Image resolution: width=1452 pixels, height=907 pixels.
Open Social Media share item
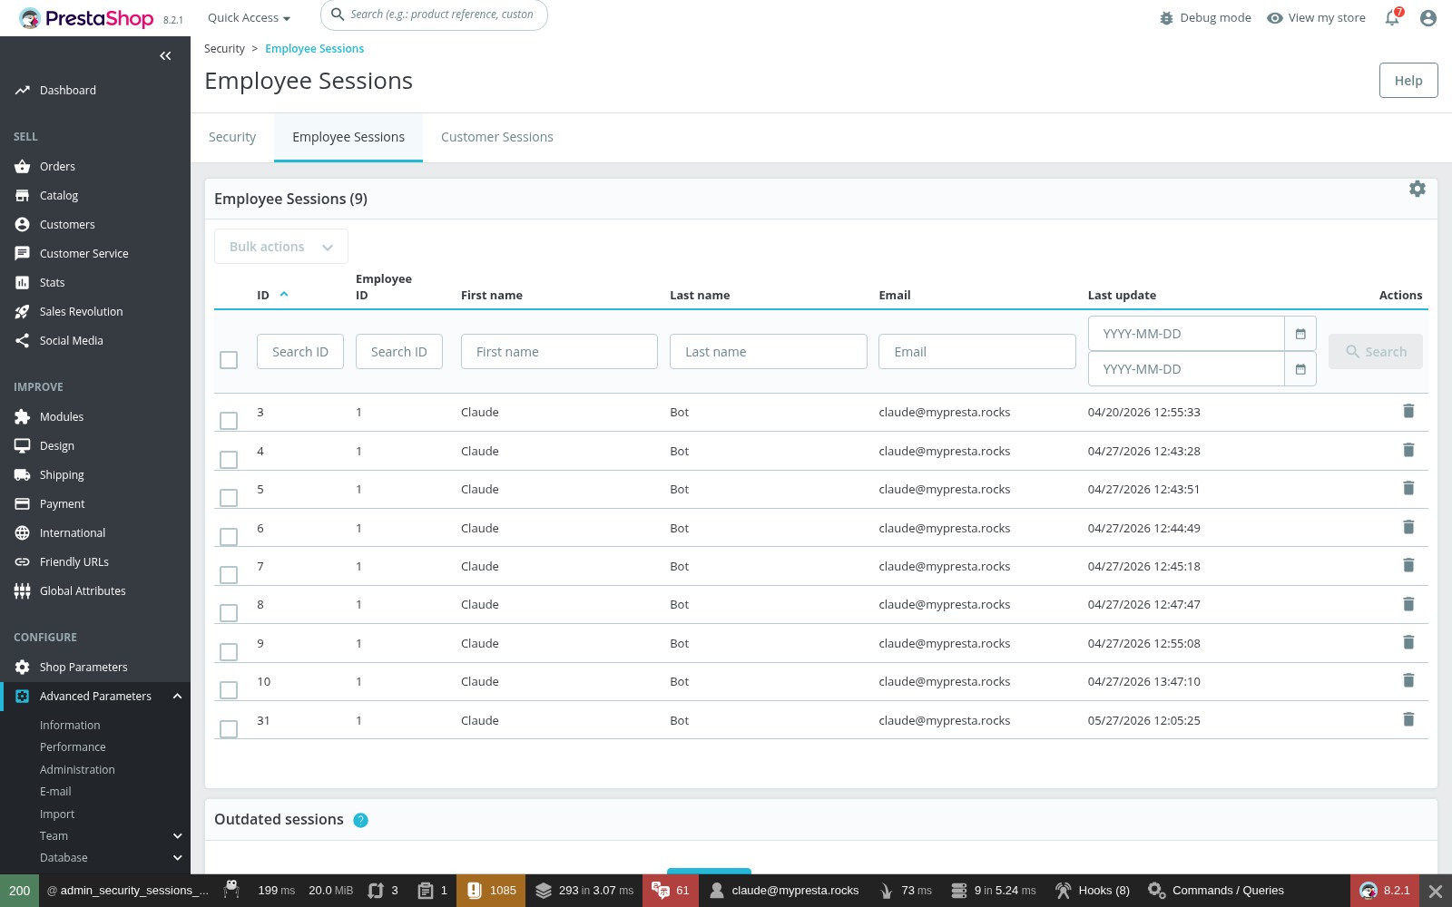coord(71,341)
